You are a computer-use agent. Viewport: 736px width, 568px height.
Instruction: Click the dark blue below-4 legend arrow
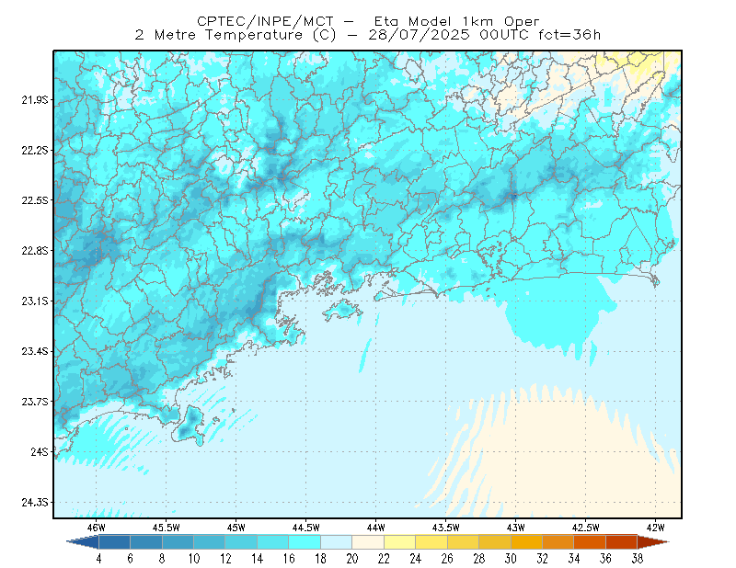coord(84,542)
